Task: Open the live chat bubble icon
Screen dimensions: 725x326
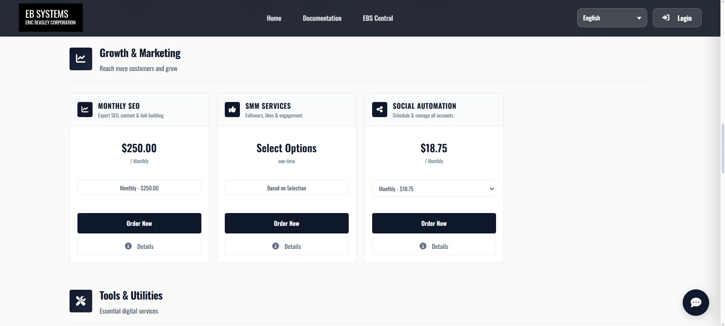Action: (x=696, y=303)
